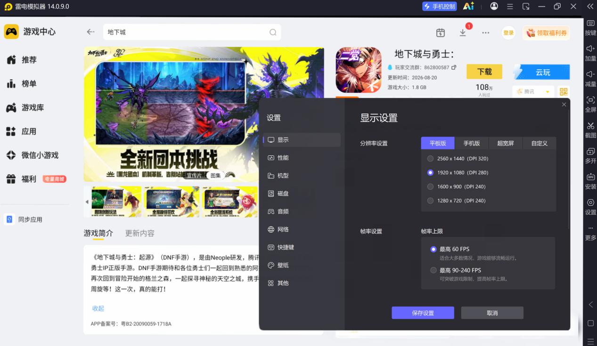Open 机型 settings category
Viewport: 597px width, 346px height.
[x=302, y=176]
